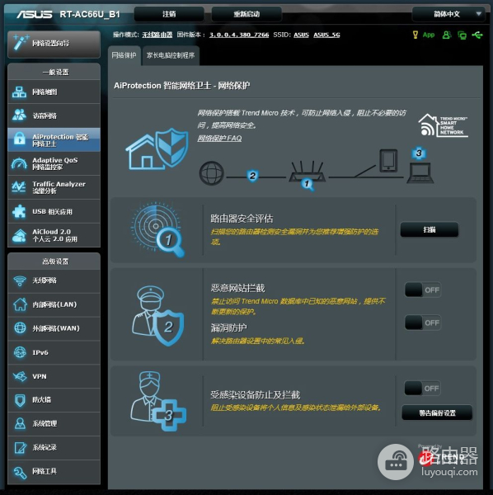493x495 pixels.
Task: Click the shield marker number 2 in diagram
Action: coord(252,176)
